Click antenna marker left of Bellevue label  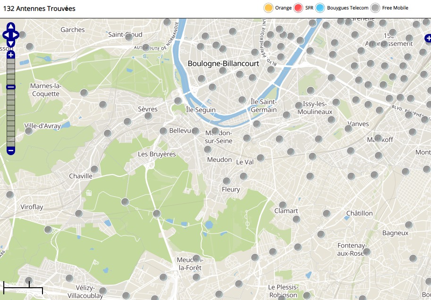(x=163, y=131)
